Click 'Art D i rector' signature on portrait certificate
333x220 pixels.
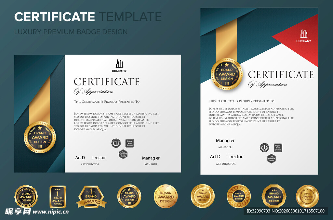(226, 157)
